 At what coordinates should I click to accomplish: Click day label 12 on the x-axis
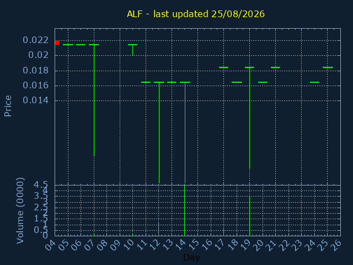point(154,245)
